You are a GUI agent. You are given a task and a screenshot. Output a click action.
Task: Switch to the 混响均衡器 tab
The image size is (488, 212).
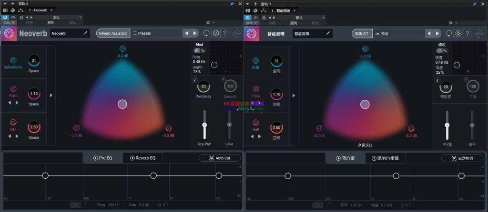tap(385, 158)
